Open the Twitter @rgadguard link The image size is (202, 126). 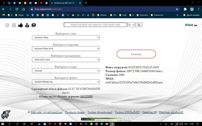[100, 112]
